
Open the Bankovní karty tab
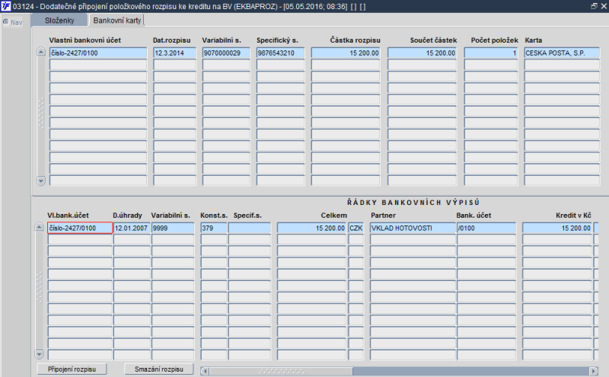[117, 21]
